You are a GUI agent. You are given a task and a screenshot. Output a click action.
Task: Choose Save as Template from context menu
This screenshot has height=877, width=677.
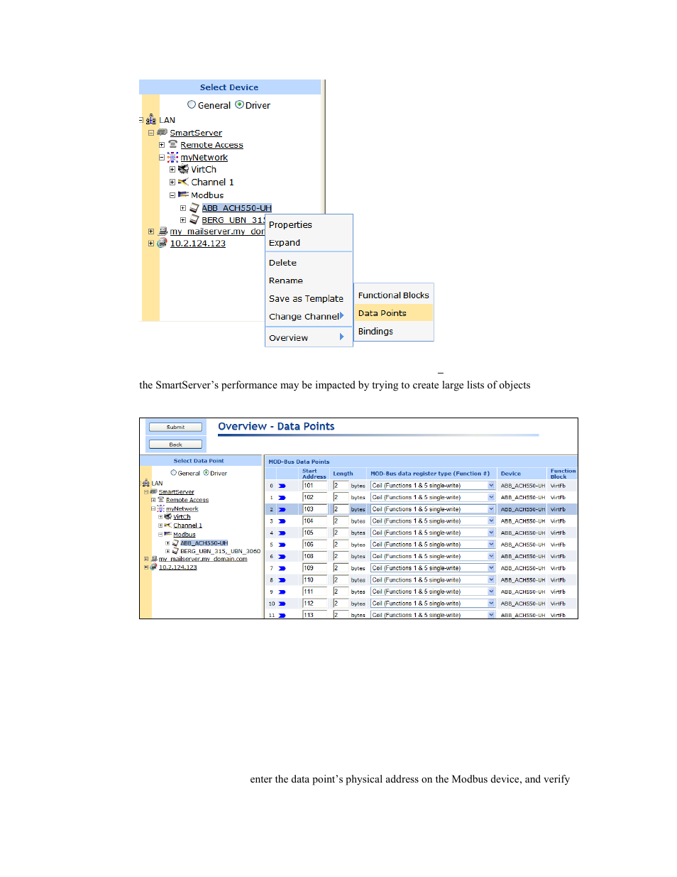pos(306,299)
